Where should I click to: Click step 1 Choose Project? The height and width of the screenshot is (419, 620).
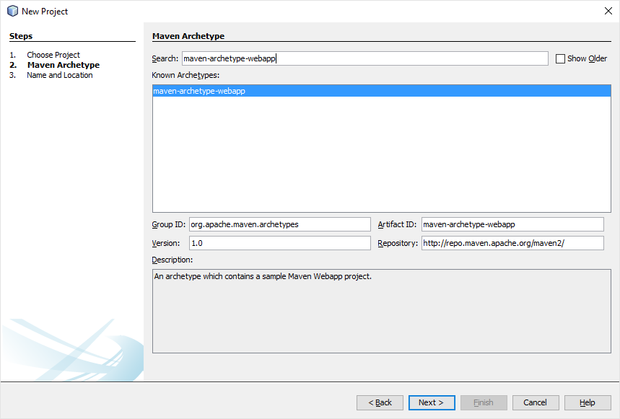pos(53,55)
